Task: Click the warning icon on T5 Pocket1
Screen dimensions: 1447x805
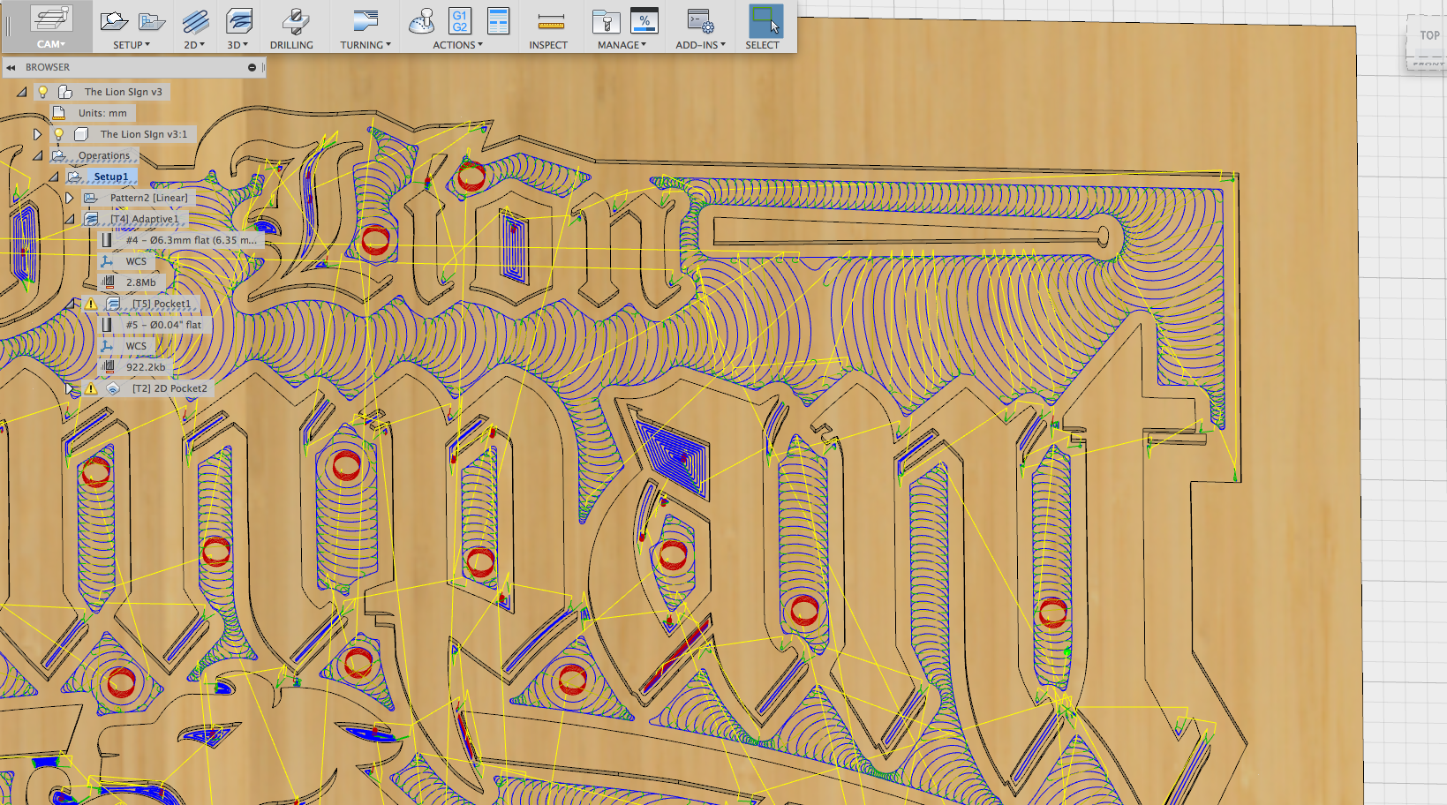Action: (90, 304)
